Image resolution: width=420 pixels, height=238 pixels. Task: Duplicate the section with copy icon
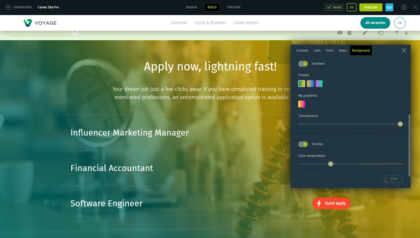[x=381, y=33]
